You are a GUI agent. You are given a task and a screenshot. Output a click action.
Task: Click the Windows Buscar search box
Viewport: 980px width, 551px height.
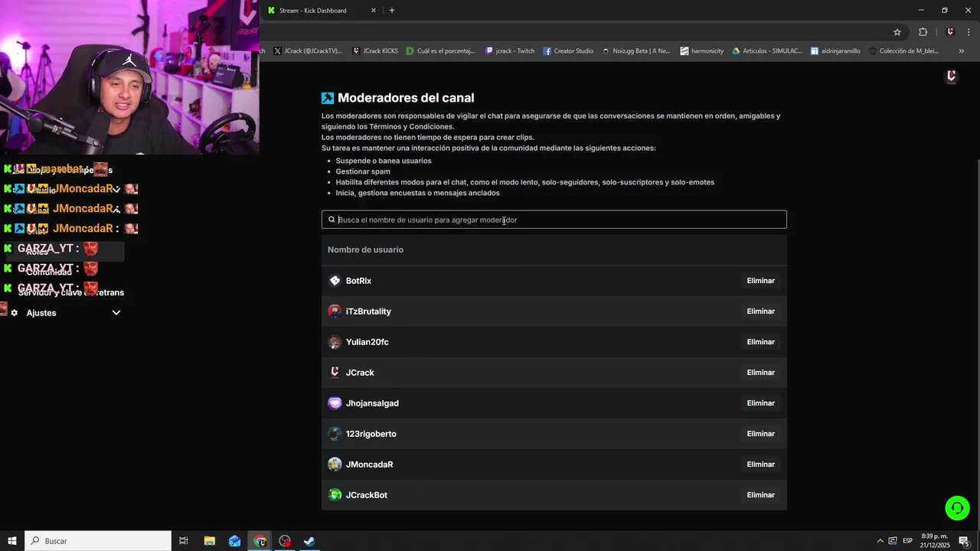coord(98,541)
